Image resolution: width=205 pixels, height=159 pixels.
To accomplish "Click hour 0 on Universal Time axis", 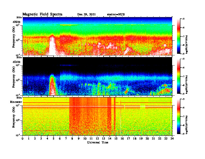I will [23, 139].
